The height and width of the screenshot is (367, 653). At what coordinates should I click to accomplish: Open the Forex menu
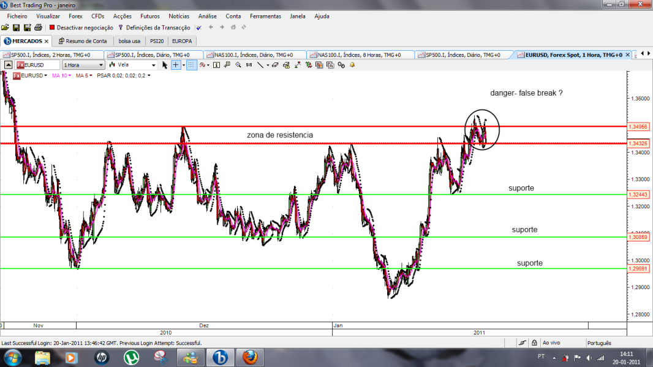[x=75, y=17]
